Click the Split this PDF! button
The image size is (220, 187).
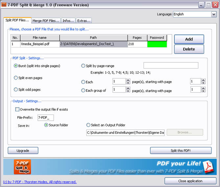181,151
